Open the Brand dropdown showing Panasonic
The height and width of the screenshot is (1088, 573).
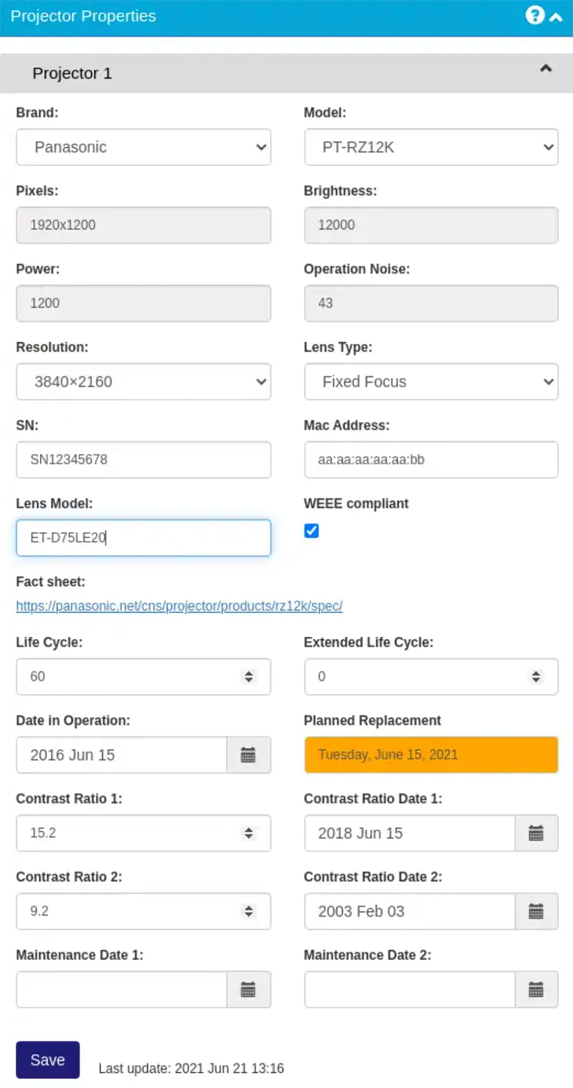coord(143,147)
